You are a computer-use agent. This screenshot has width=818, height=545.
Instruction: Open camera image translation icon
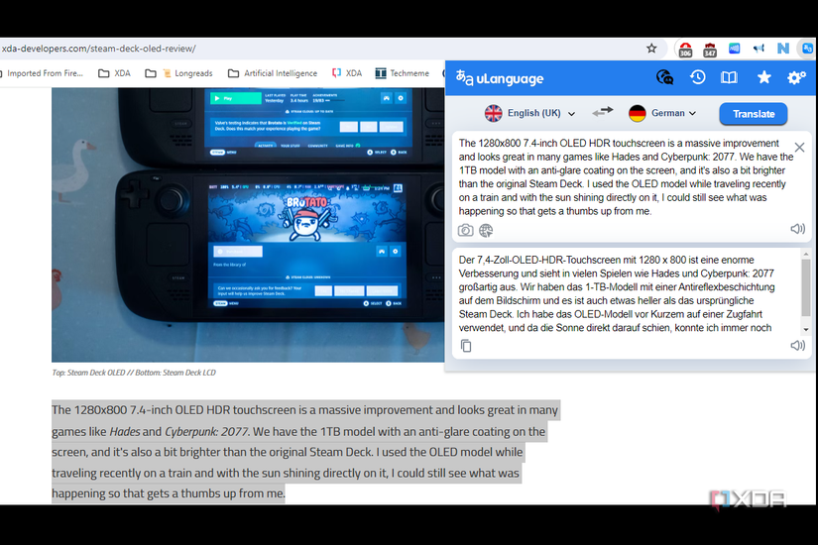[465, 230]
